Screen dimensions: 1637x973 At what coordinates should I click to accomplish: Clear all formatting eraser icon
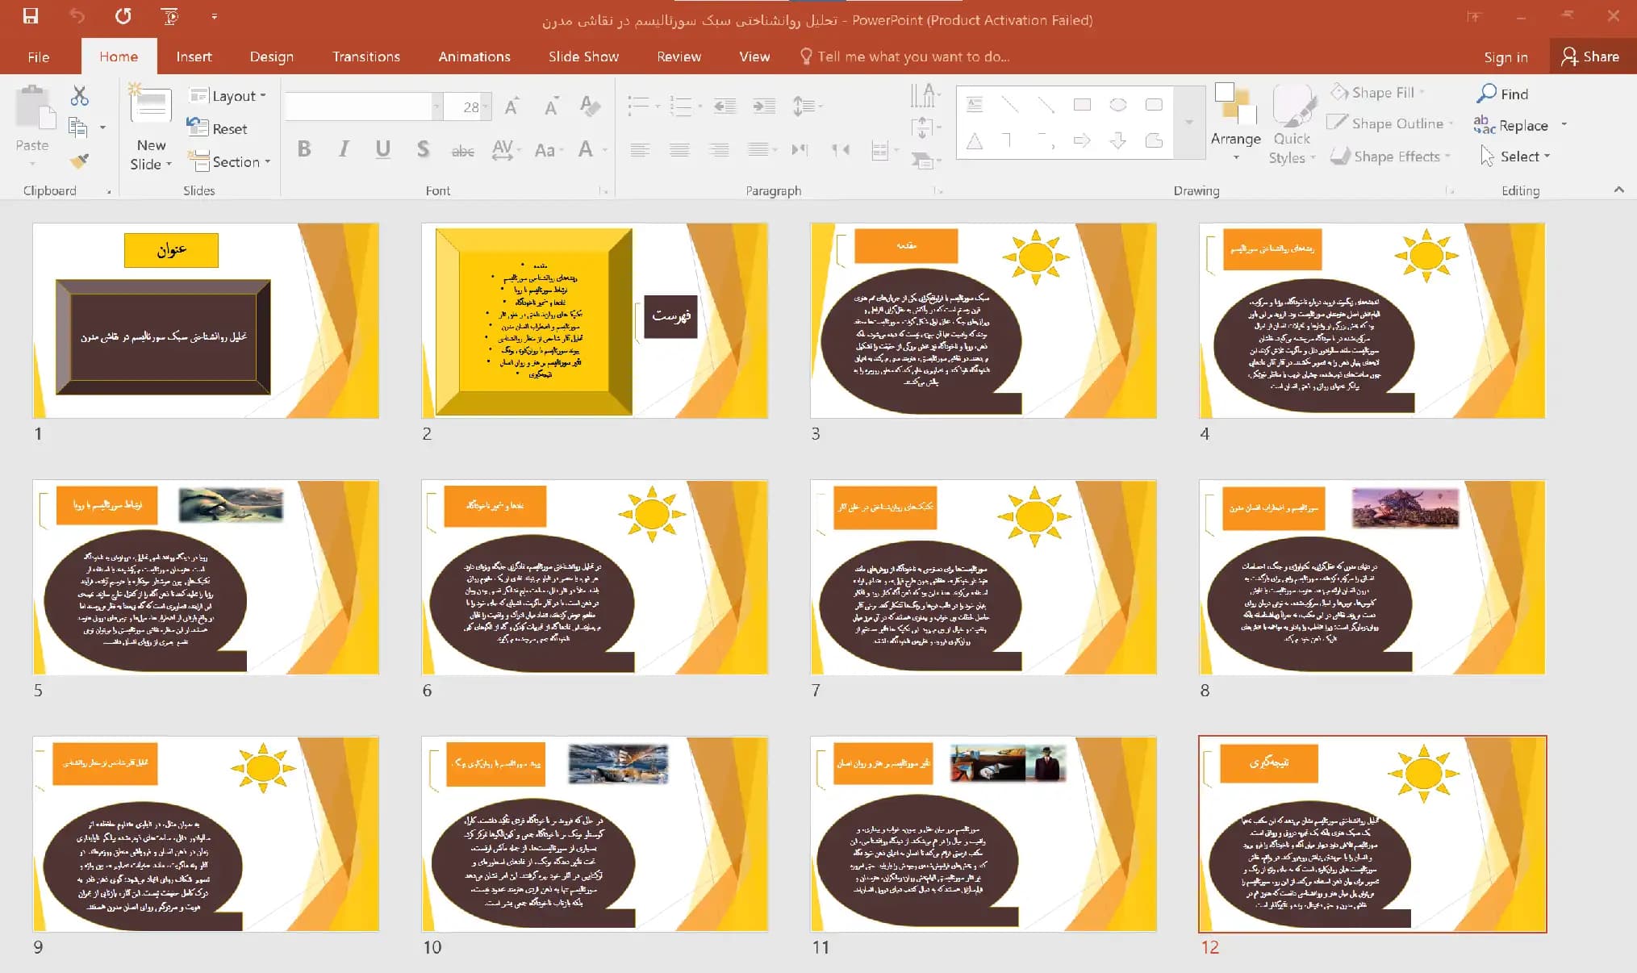tap(590, 106)
